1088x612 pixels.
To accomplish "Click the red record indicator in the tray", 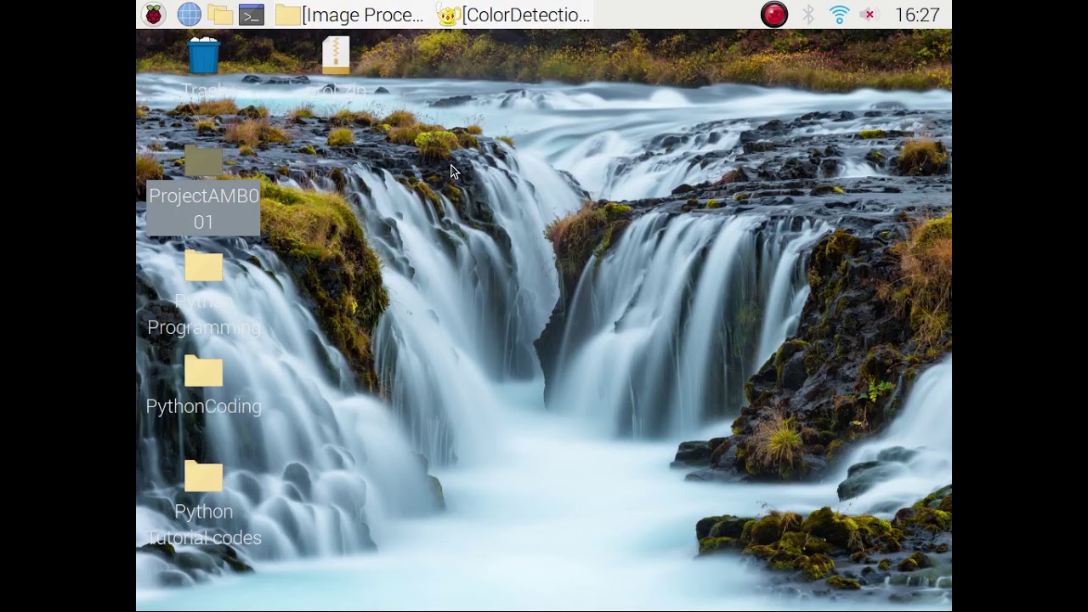I will pyautogui.click(x=774, y=14).
